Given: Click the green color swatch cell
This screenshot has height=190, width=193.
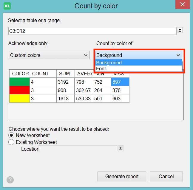Looking at the screenshot, I should [x=19, y=82].
